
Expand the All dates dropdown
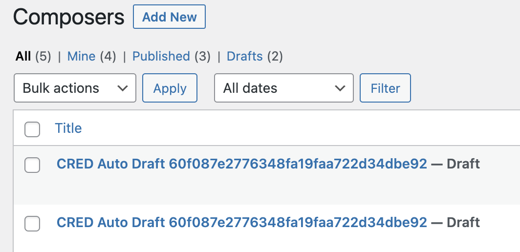point(284,88)
